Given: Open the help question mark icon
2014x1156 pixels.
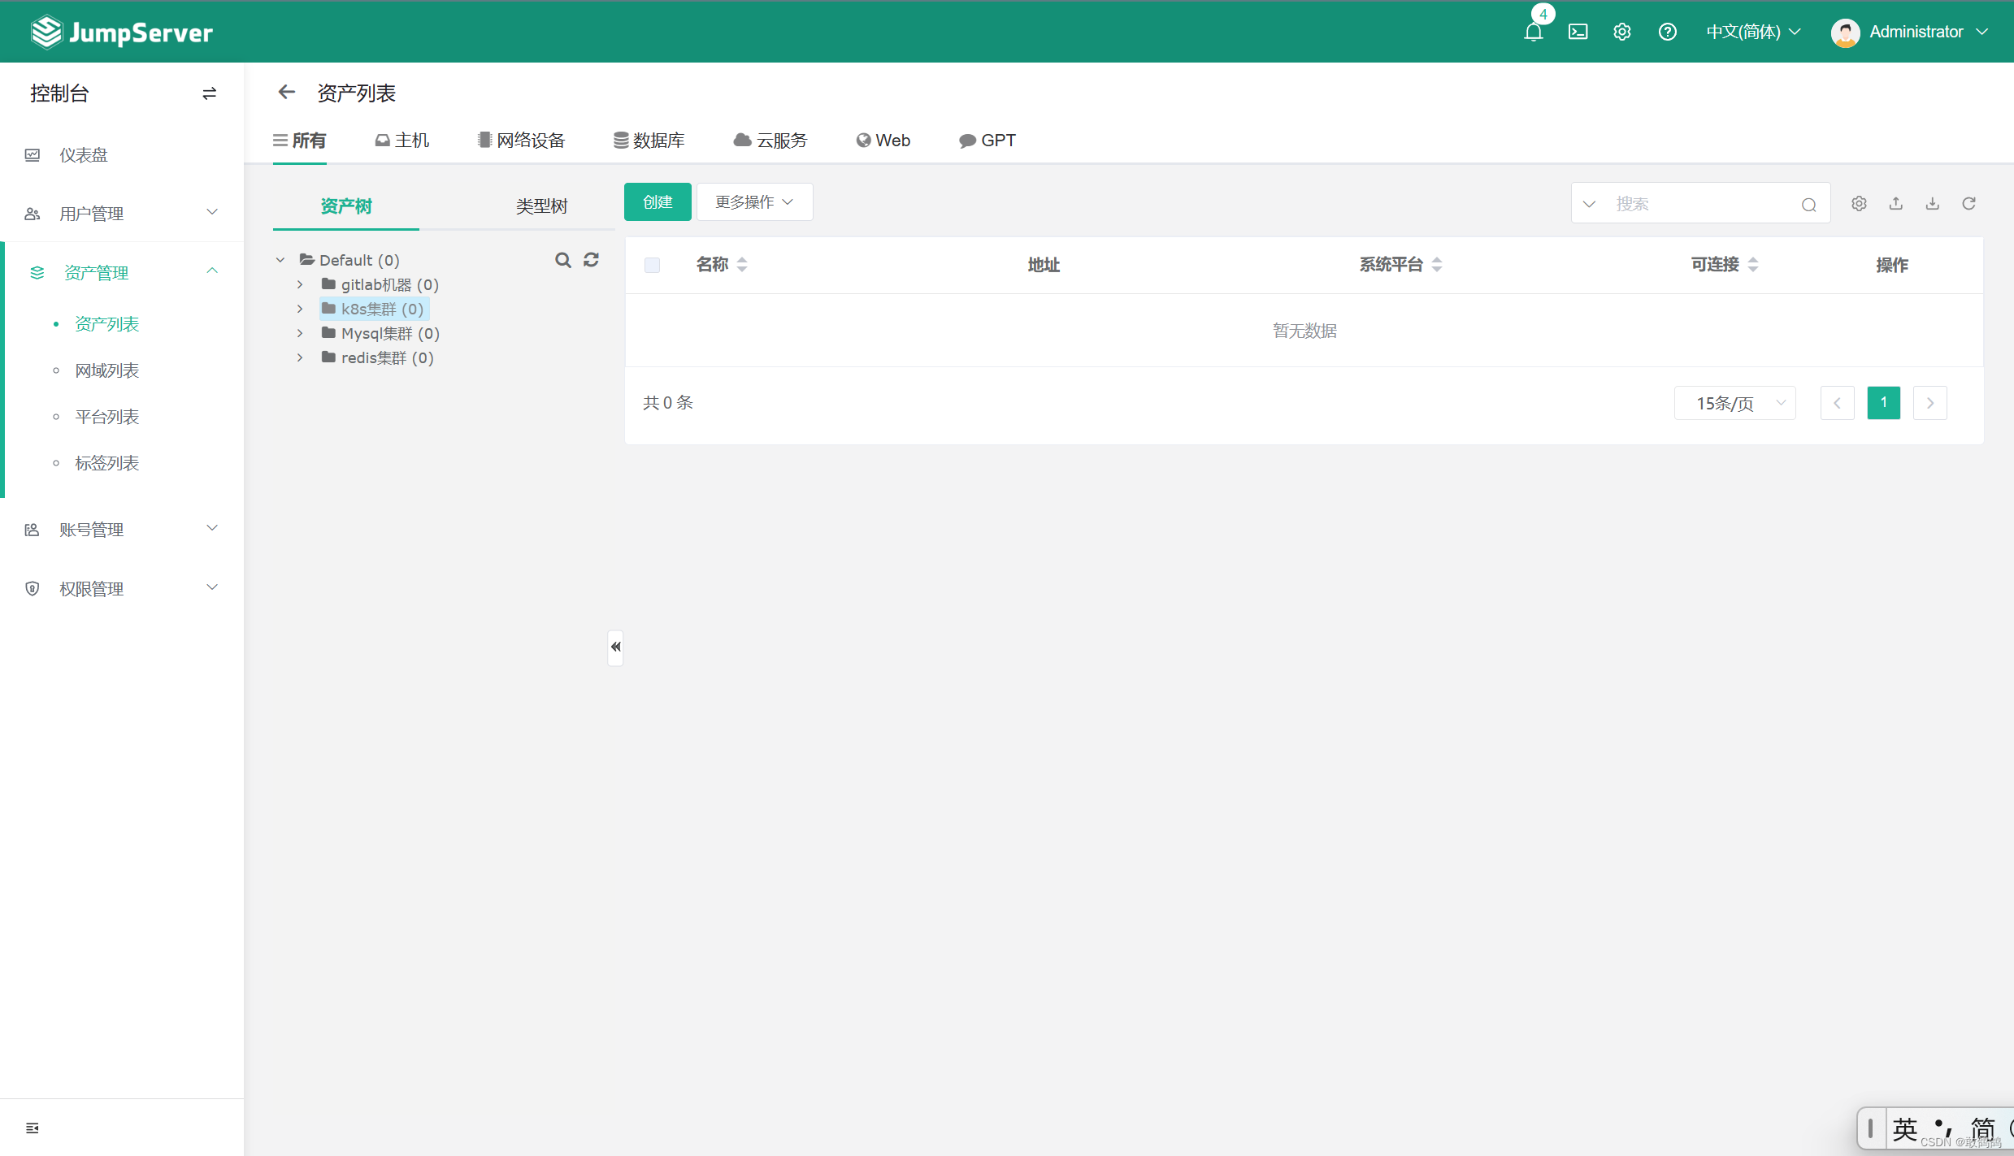Looking at the screenshot, I should [x=1667, y=32].
